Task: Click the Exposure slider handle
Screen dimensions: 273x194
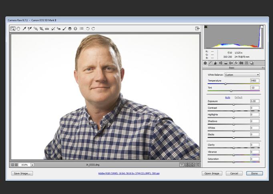Action: pos(234,104)
